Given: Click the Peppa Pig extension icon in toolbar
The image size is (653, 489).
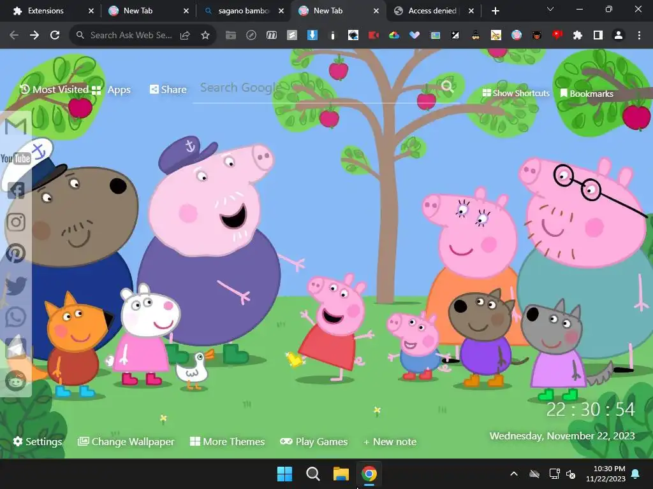Looking at the screenshot, I should pos(517,36).
